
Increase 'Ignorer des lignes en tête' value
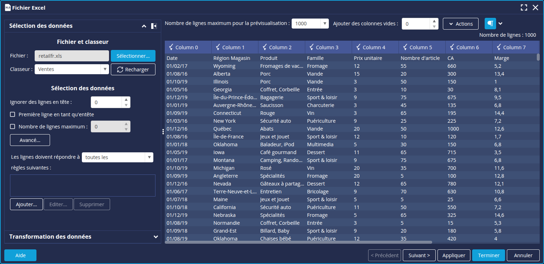pos(126,100)
